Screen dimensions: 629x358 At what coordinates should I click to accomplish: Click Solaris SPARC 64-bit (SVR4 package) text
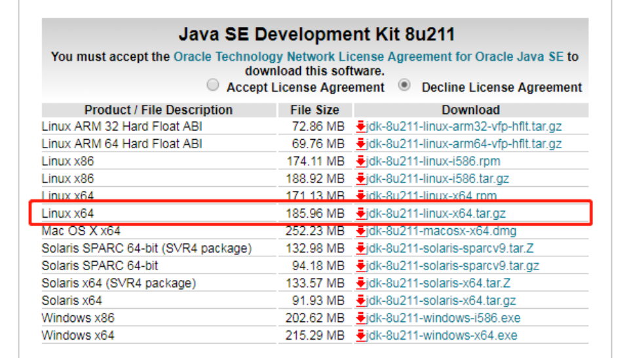[147, 249]
